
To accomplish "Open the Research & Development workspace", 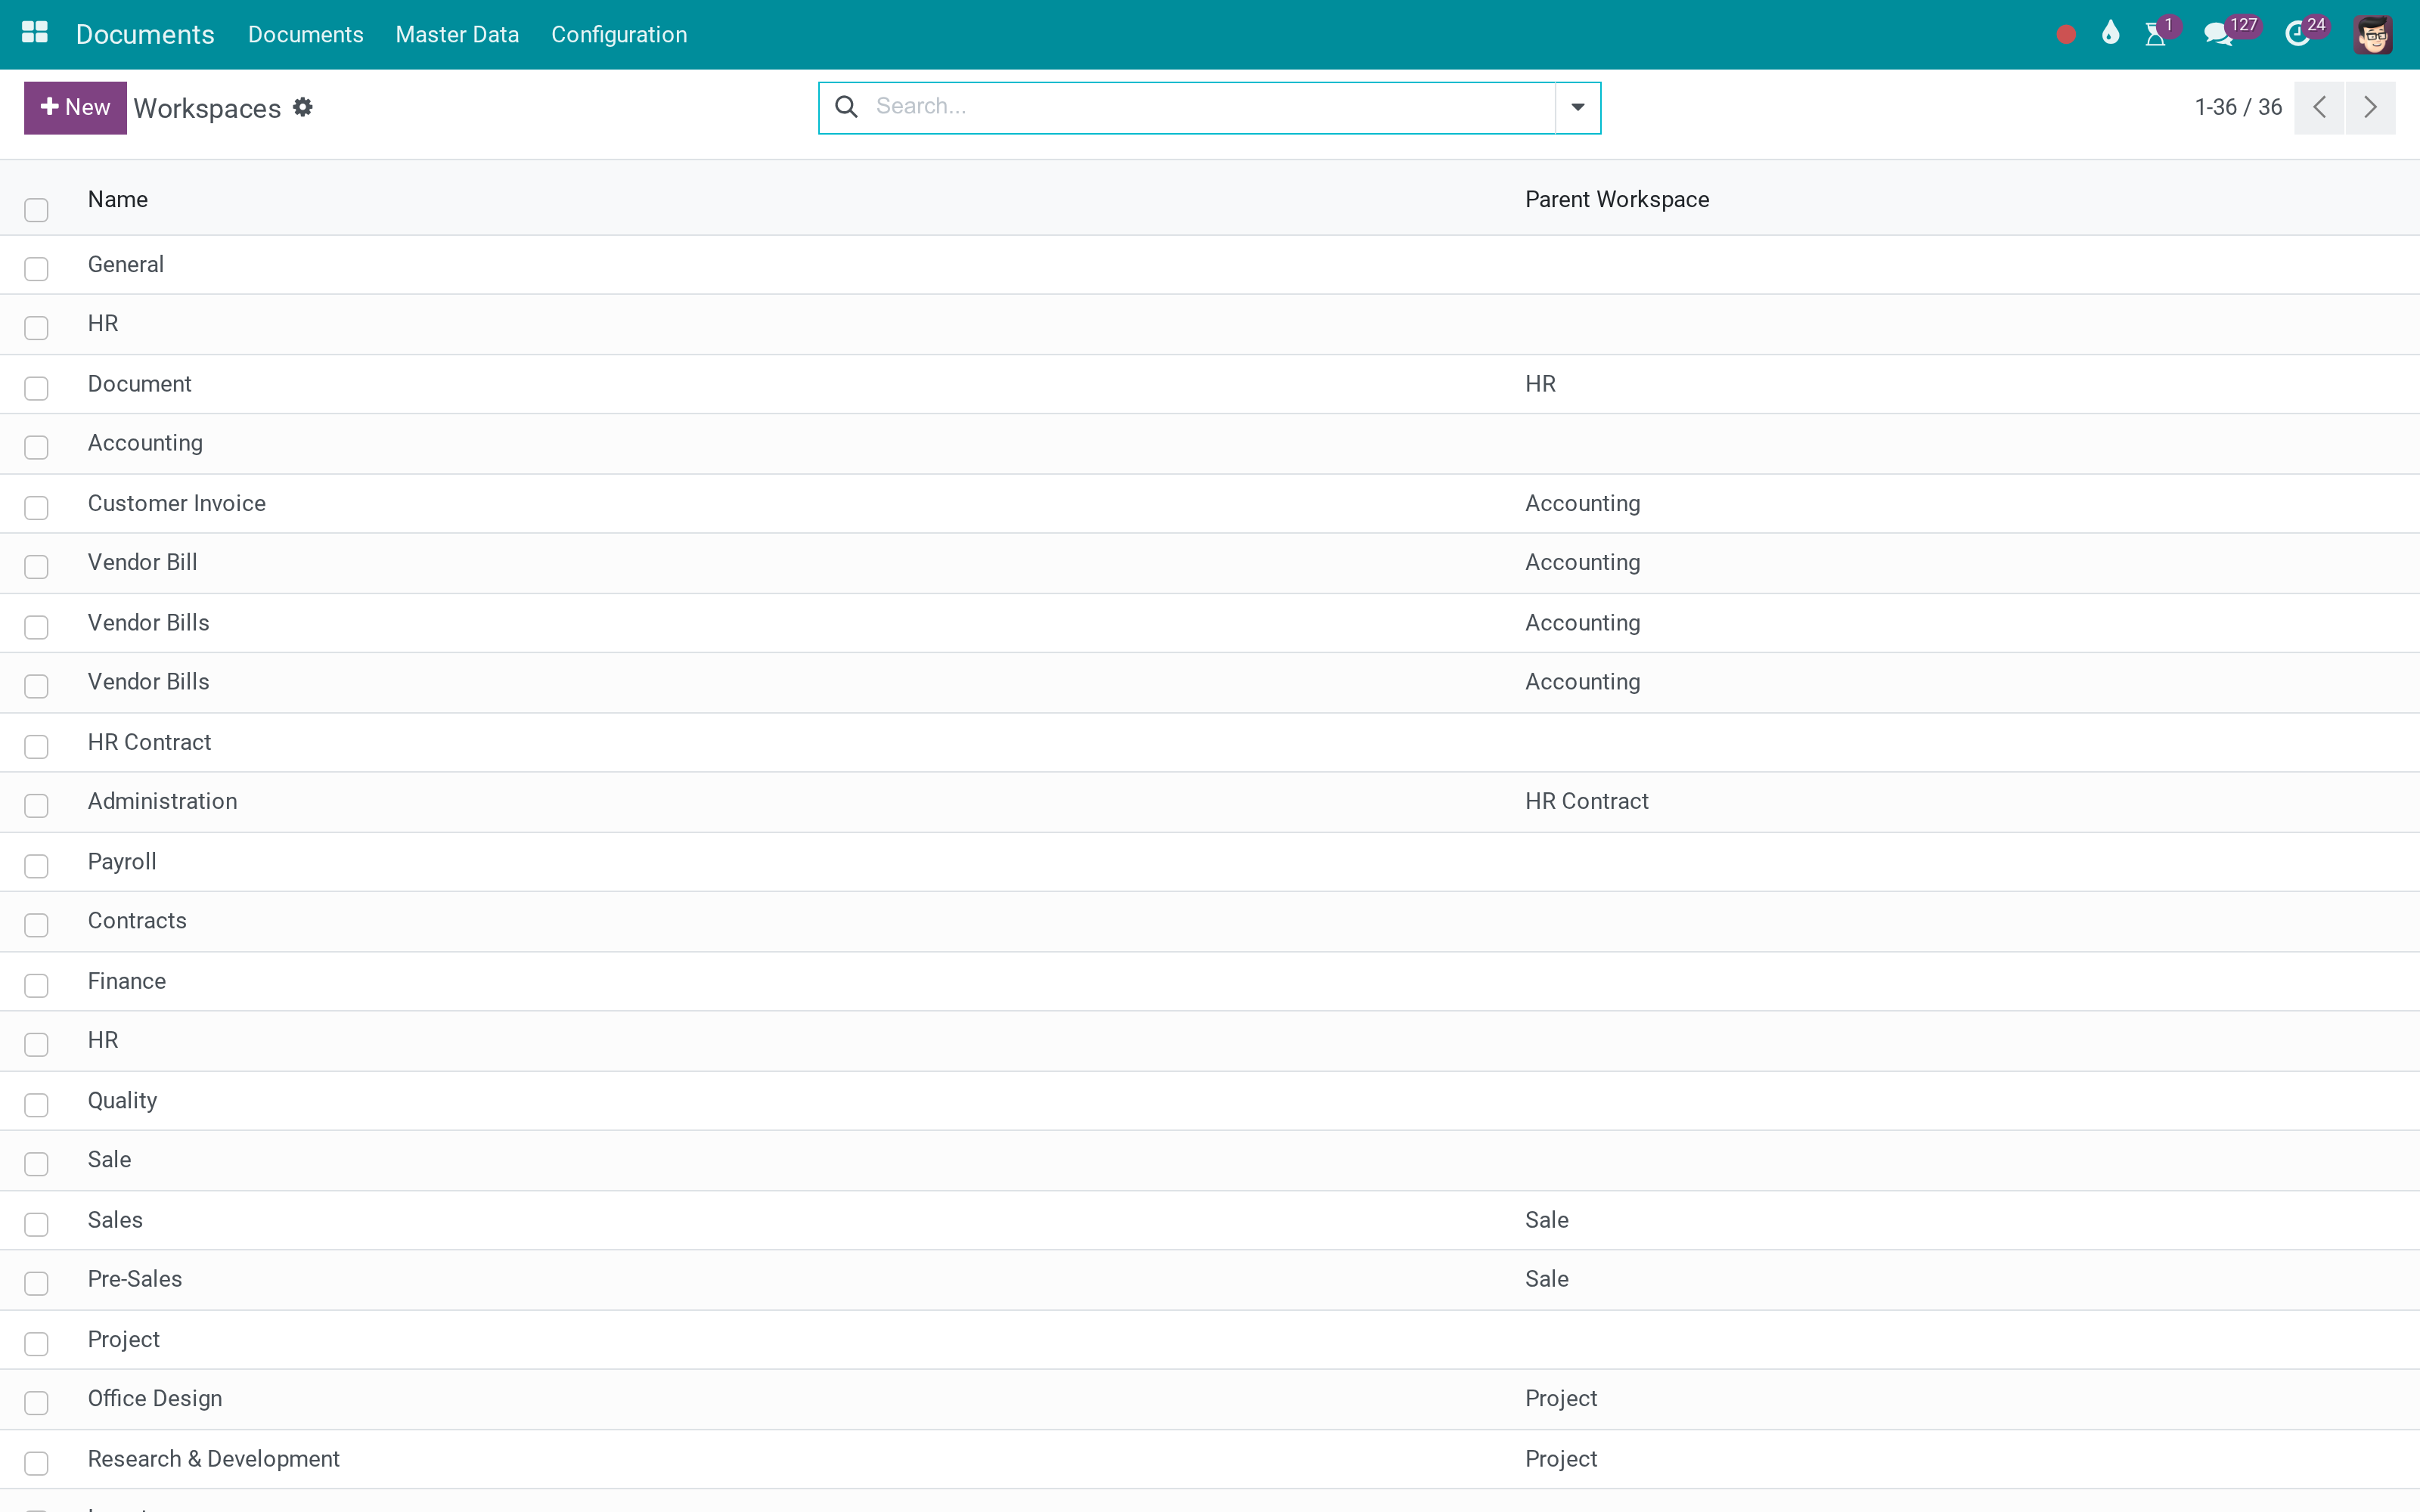I will coord(214,1459).
